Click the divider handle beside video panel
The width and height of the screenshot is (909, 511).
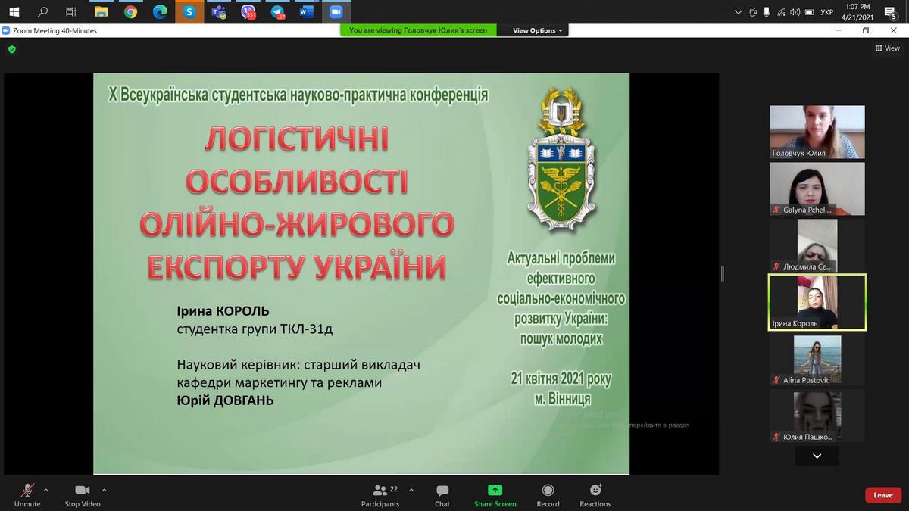(723, 273)
